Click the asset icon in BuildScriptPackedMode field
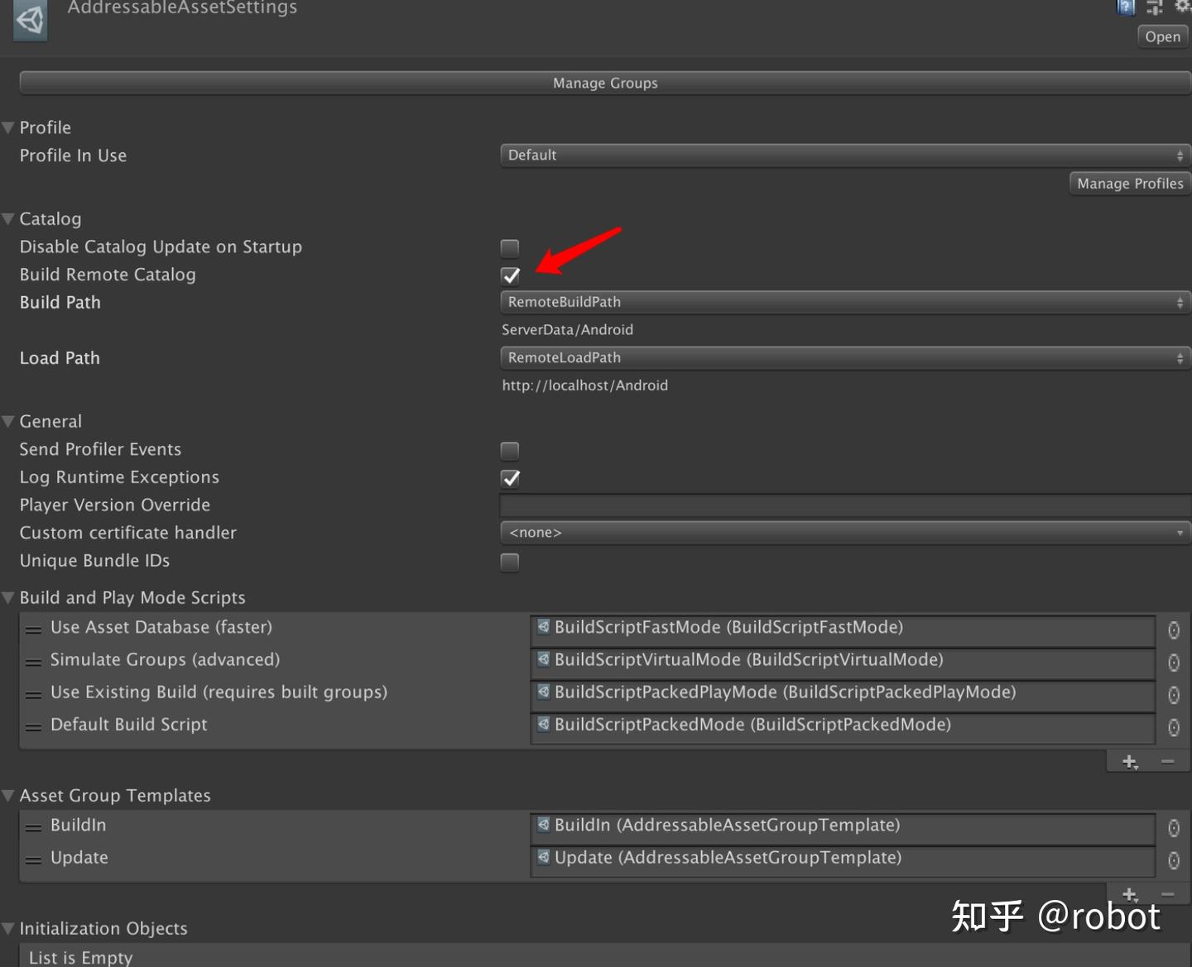This screenshot has height=967, width=1192. 543,724
